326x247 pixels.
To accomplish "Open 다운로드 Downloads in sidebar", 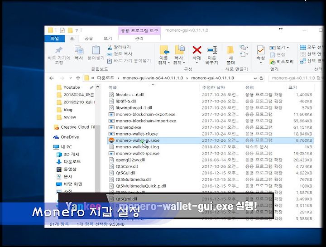I will coord(72,162).
